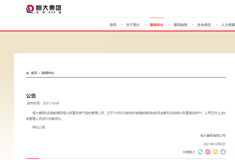Screen dimensions: 235x160
Task: Share the announcement via QQ penguin icon
Action: coord(223,152)
